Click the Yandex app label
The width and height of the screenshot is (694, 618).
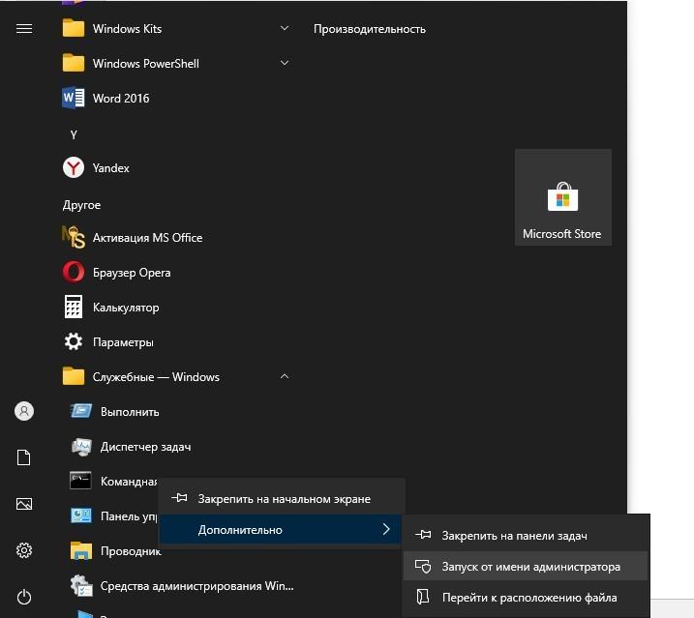pos(111,168)
